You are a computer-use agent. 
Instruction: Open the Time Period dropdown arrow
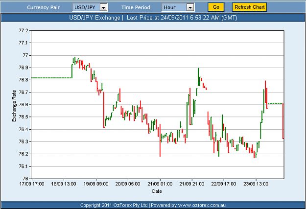pos(190,7)
